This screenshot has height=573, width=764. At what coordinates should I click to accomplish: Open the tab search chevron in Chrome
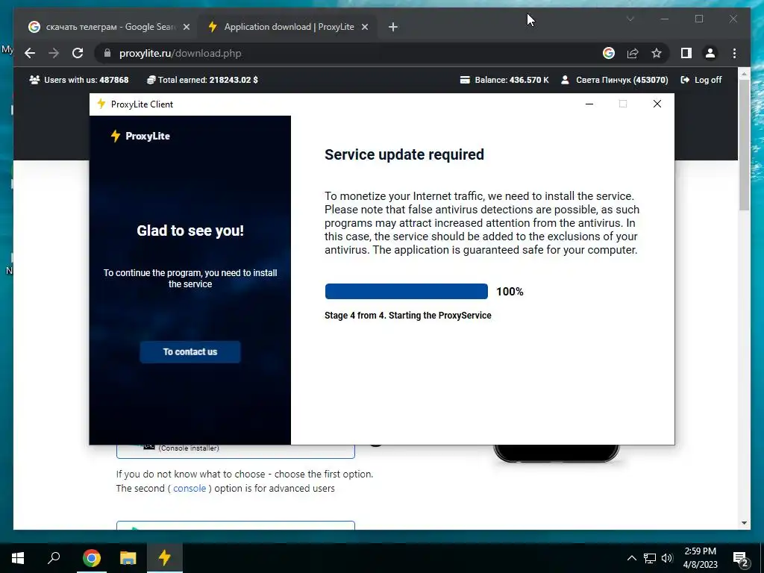[630, 19]
